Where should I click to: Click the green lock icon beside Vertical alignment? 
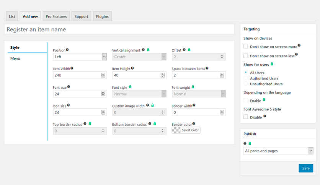tap(148, 50)
